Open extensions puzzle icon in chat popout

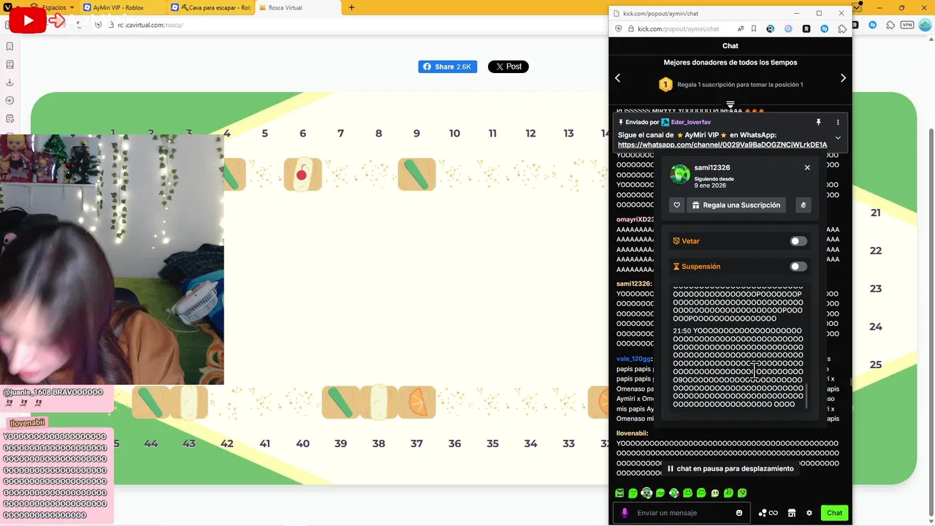point(842,29)
